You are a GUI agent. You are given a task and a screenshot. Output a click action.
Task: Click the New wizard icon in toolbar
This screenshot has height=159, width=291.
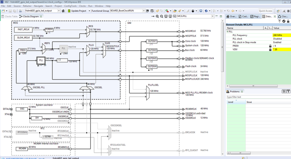pos(3,11)
